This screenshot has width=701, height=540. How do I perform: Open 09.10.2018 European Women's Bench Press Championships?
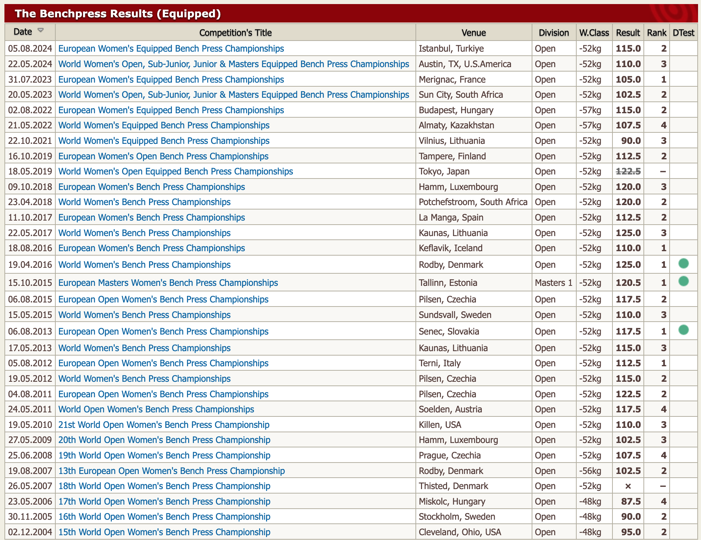[x=152, y=187]
